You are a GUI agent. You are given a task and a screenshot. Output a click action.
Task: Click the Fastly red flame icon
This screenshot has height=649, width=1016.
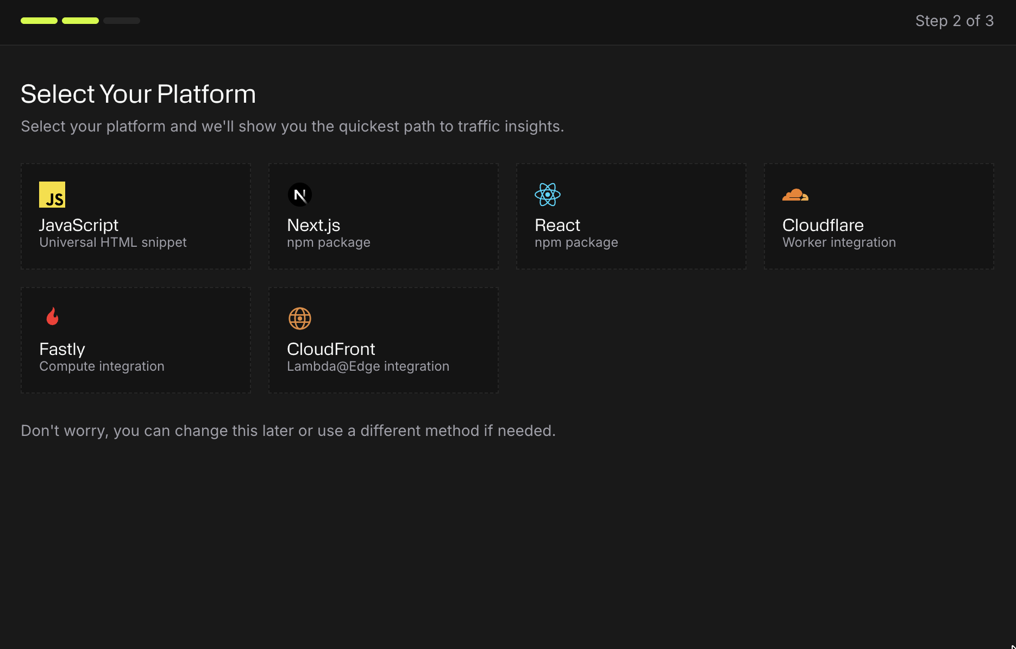[52, 316]
